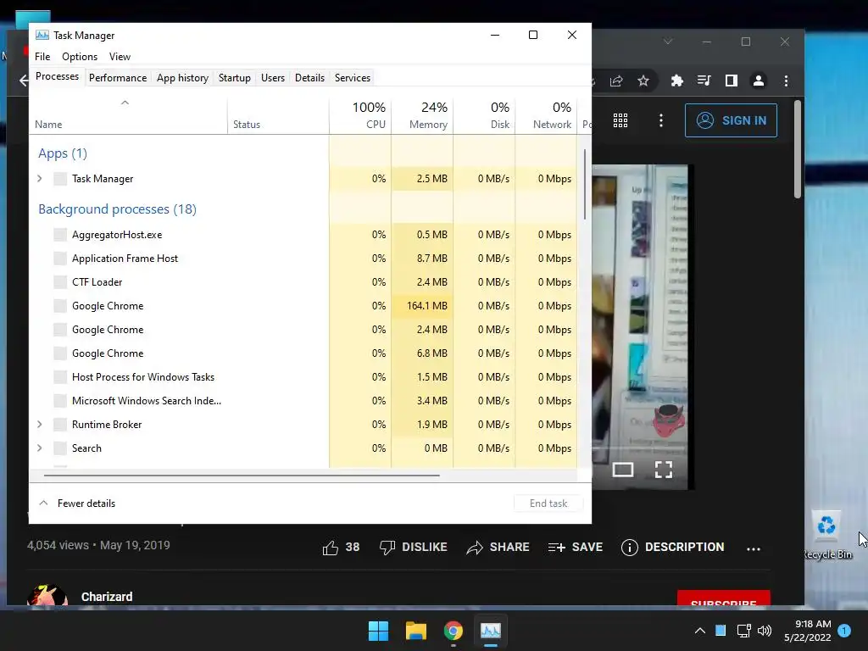Viewport: 868px width, 651px height.
Task: Open the video DESCRIPTION button
Action: point(672,548)
